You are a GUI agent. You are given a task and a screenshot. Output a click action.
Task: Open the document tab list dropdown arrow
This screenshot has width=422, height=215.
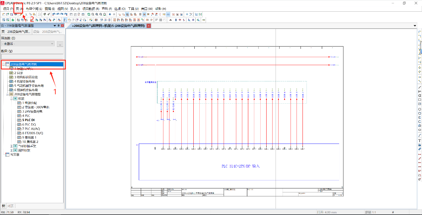pyautogui.click(x=415, y=26)
